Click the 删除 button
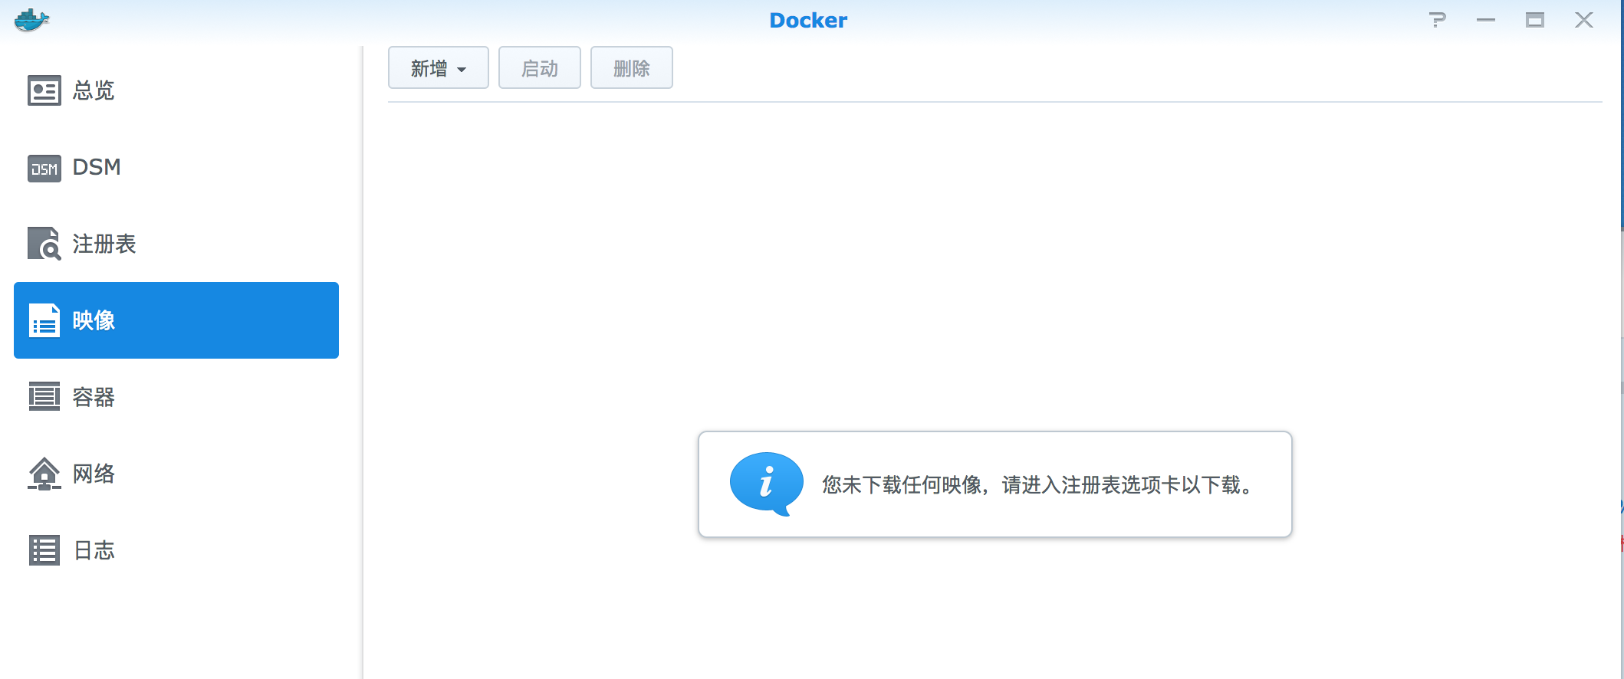 pyautogui.click(x=632, y=68)
